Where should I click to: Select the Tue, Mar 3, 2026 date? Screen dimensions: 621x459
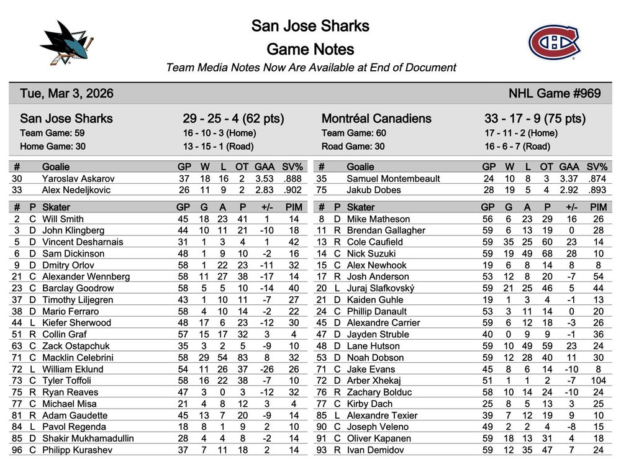coord(66,94)
